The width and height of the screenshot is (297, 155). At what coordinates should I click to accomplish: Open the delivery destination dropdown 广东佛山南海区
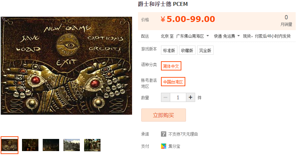click(193, 36)
